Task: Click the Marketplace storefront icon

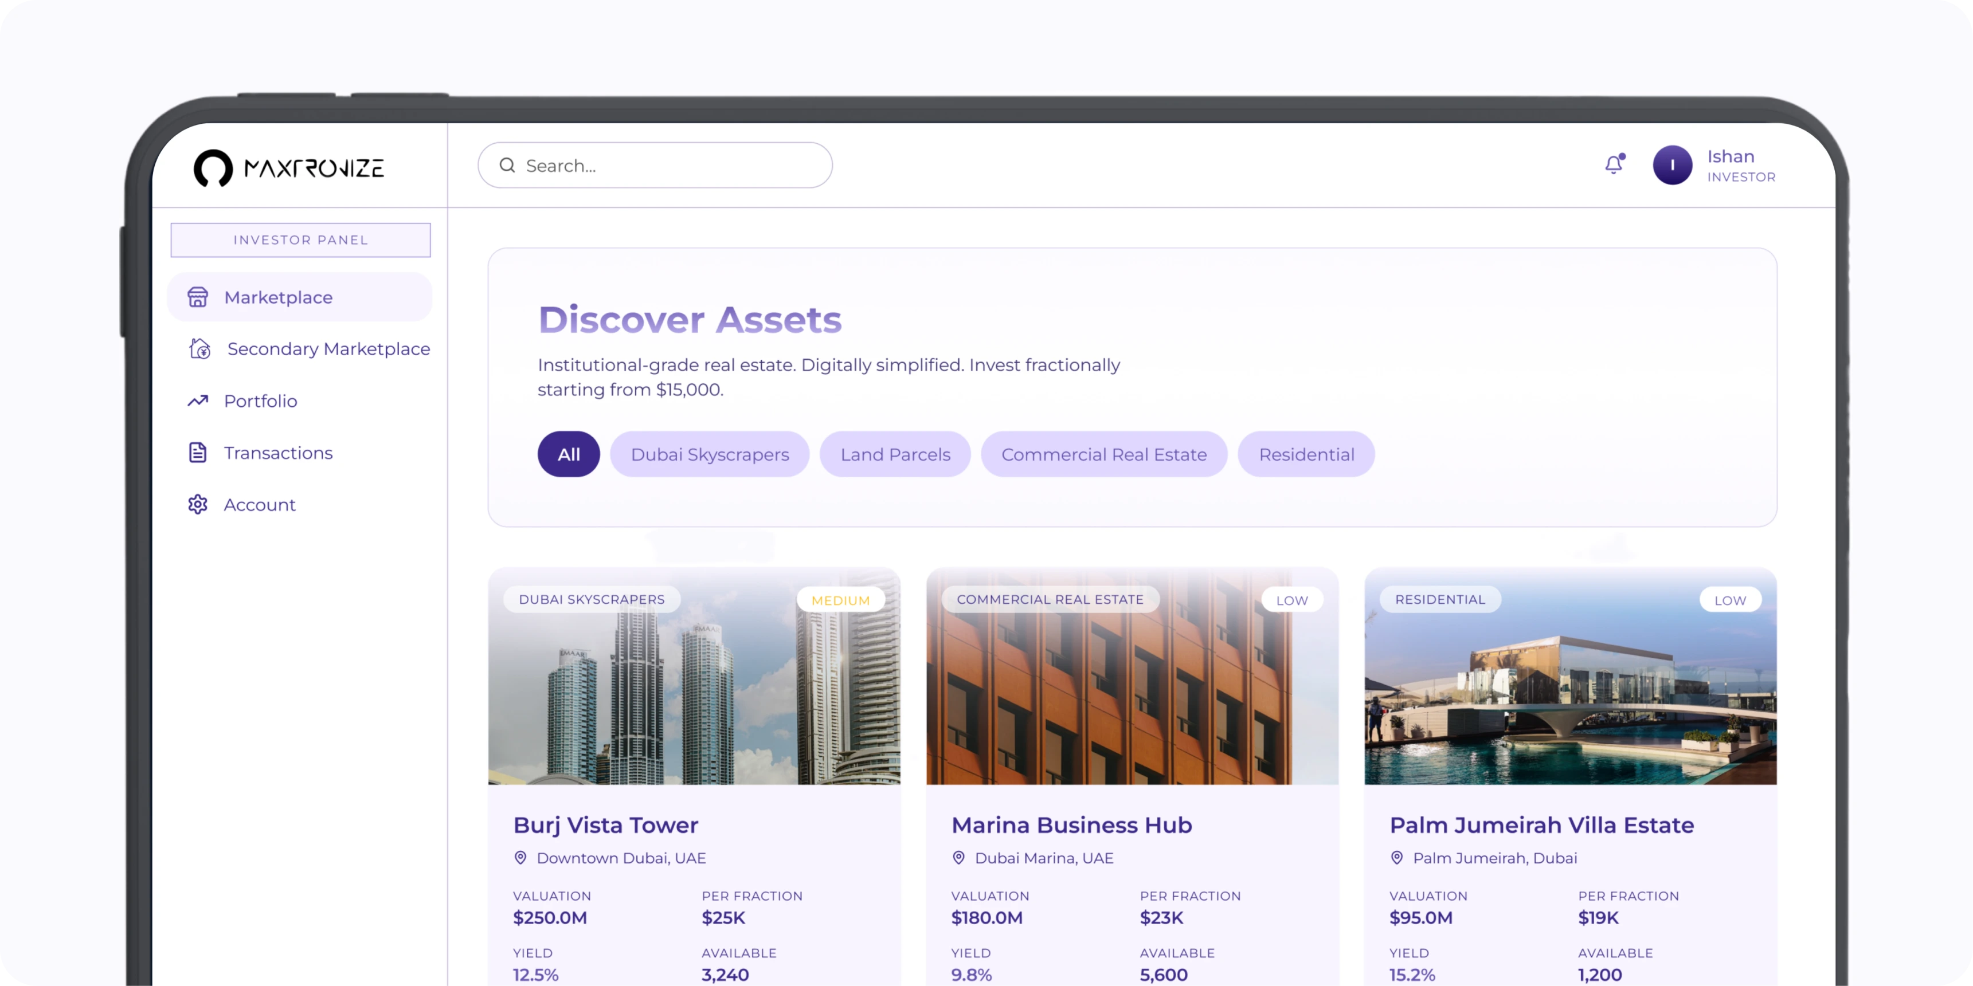Action: click(198, 297)
